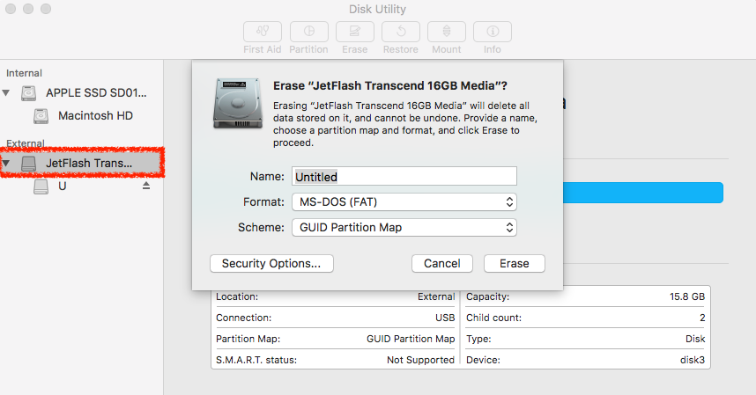Collapse the JetFlash disclosure triangle
The height and width of the screenshot is (395, 756).
click(x=6, y=164)
